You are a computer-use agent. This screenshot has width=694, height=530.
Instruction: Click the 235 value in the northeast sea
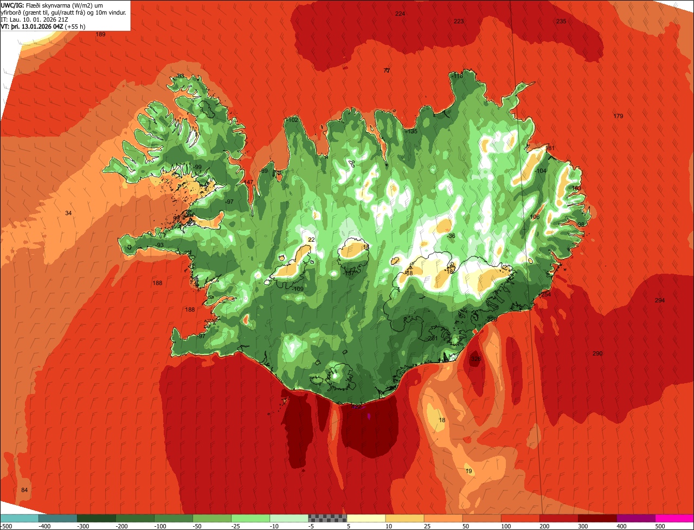(x=561, y=21)
